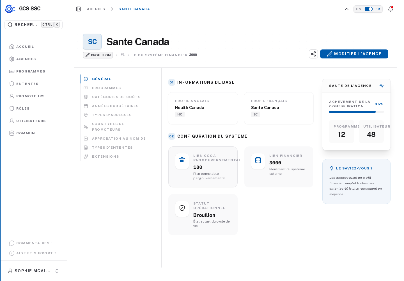Click the Années budgétaires calendar icon
404x281 pixels.
click(86, 106)
